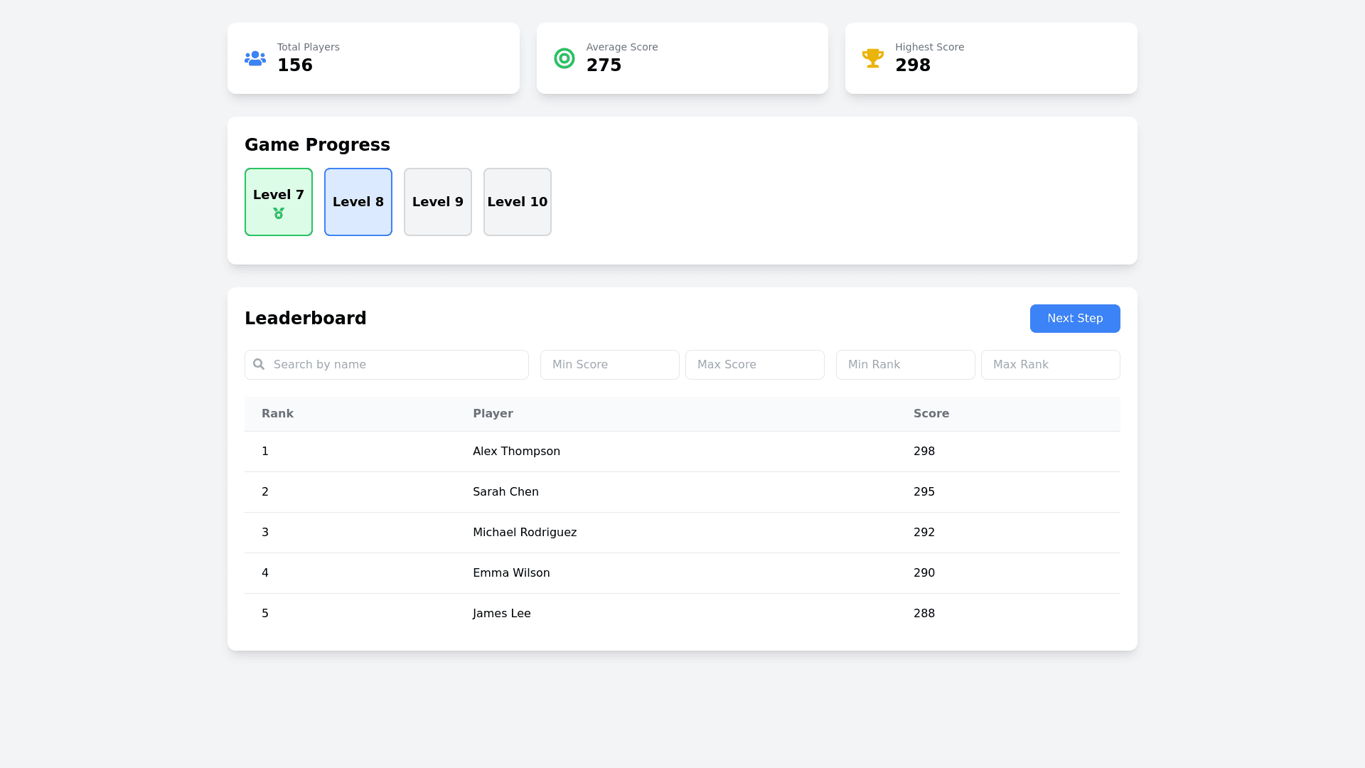Image resolution: width=1365 pixels, height=768 pixels.
Task: Click the Rank column header
Action: click(277, 413)
